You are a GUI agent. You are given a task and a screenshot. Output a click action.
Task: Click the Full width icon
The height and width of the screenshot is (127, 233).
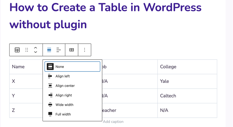point(50,114)
